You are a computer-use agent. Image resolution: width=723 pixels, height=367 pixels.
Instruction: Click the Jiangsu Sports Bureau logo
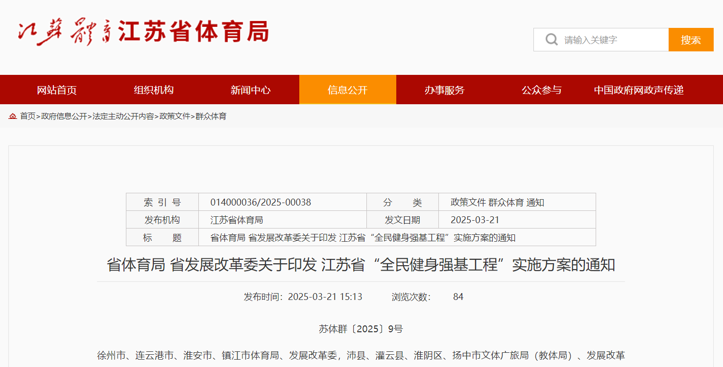click(x=143, y=32)
